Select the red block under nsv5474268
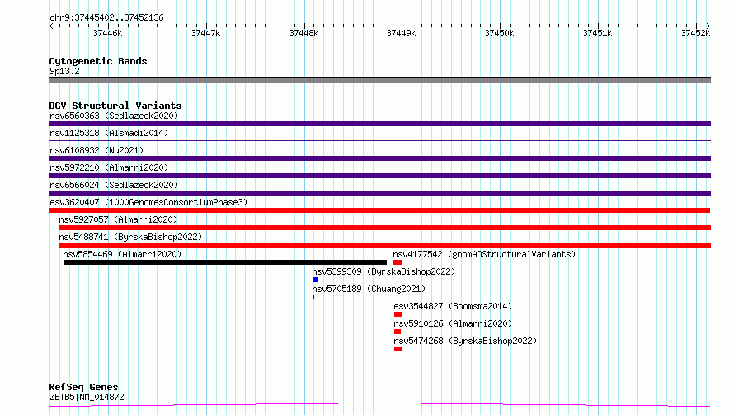The image size is (734, 415). [398, 349]
